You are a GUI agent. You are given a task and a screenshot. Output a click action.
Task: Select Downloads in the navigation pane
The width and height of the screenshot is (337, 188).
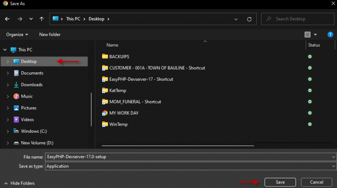32,85
